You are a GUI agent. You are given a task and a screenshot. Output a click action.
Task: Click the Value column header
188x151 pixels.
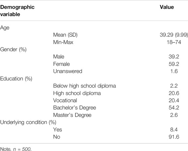(x=167, y=7)
